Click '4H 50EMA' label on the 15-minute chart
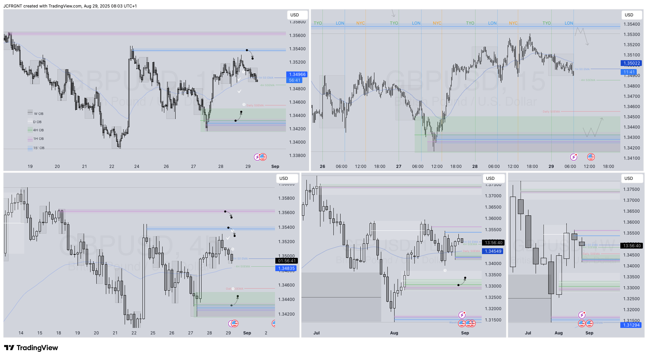Viewport: 648px width, 358px height. (588, 80)
